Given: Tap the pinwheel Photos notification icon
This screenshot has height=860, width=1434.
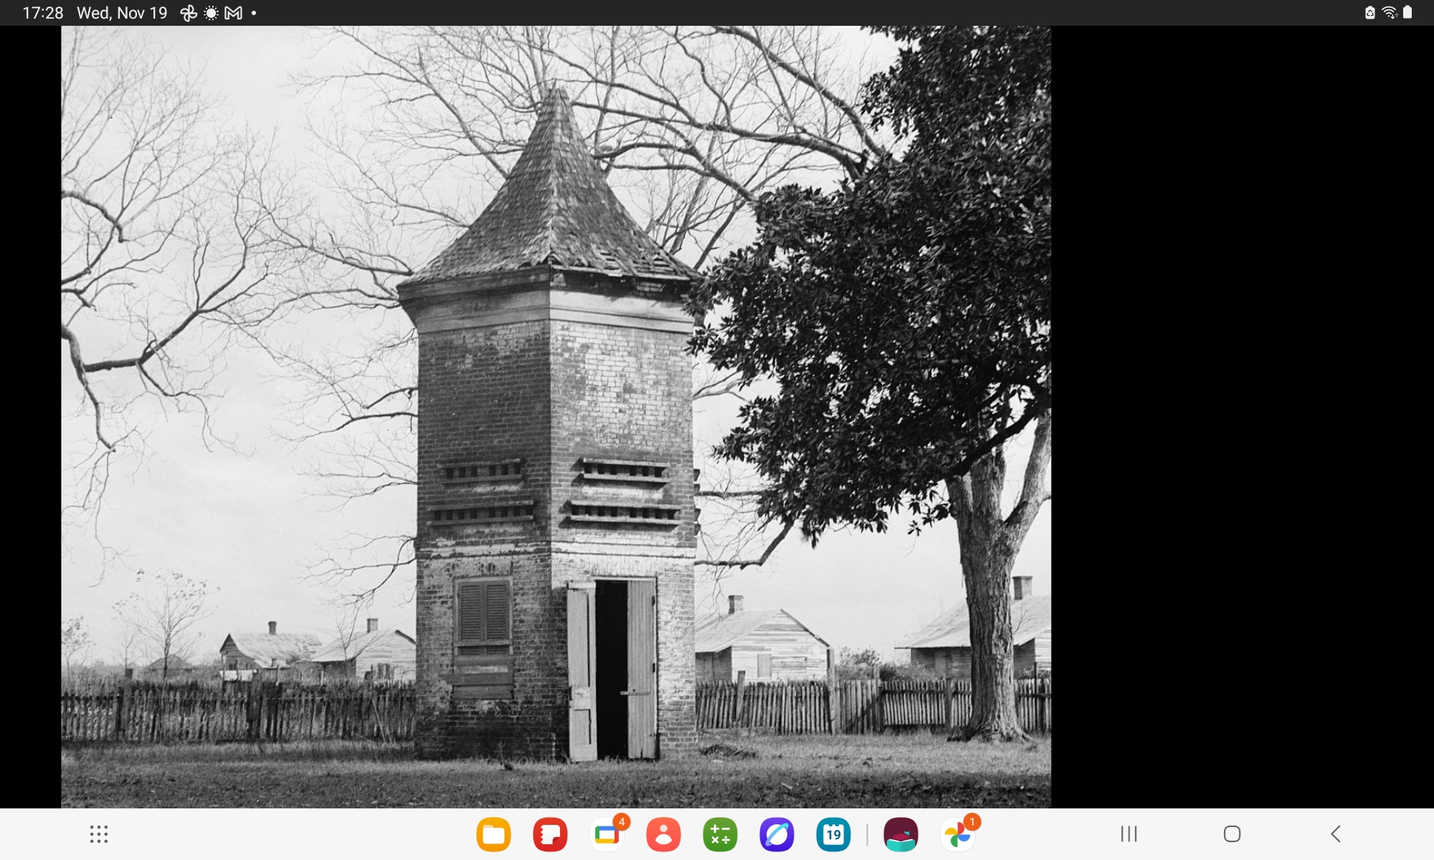Looking at the screenshot, I should [189, 13].
